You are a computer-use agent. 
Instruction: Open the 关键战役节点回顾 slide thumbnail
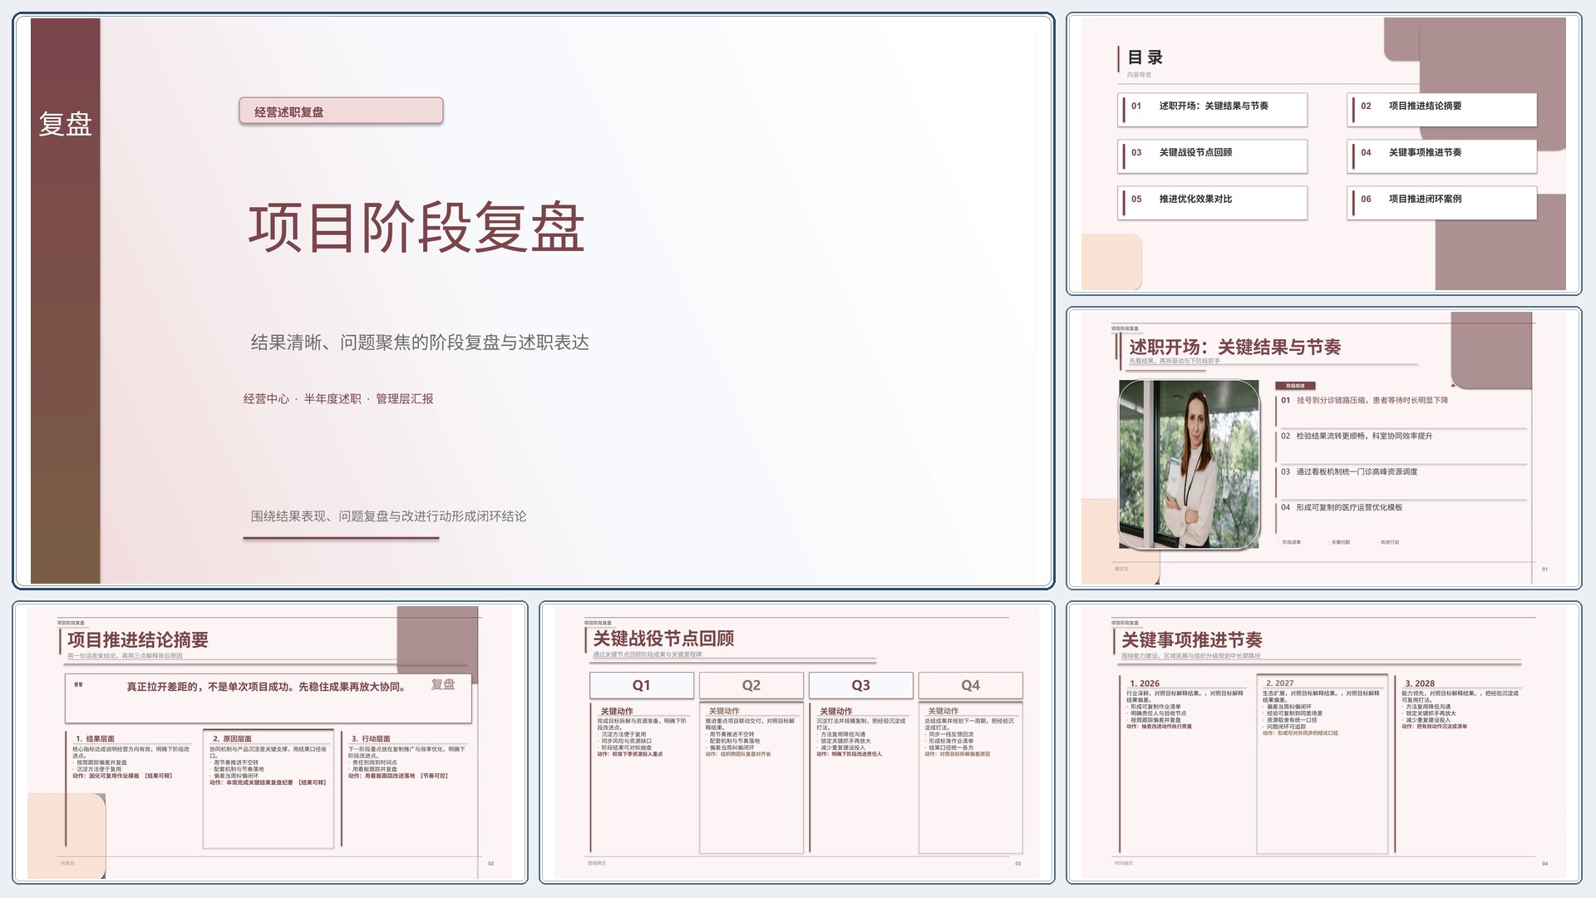pyautogui.click(x=796, y=743)
